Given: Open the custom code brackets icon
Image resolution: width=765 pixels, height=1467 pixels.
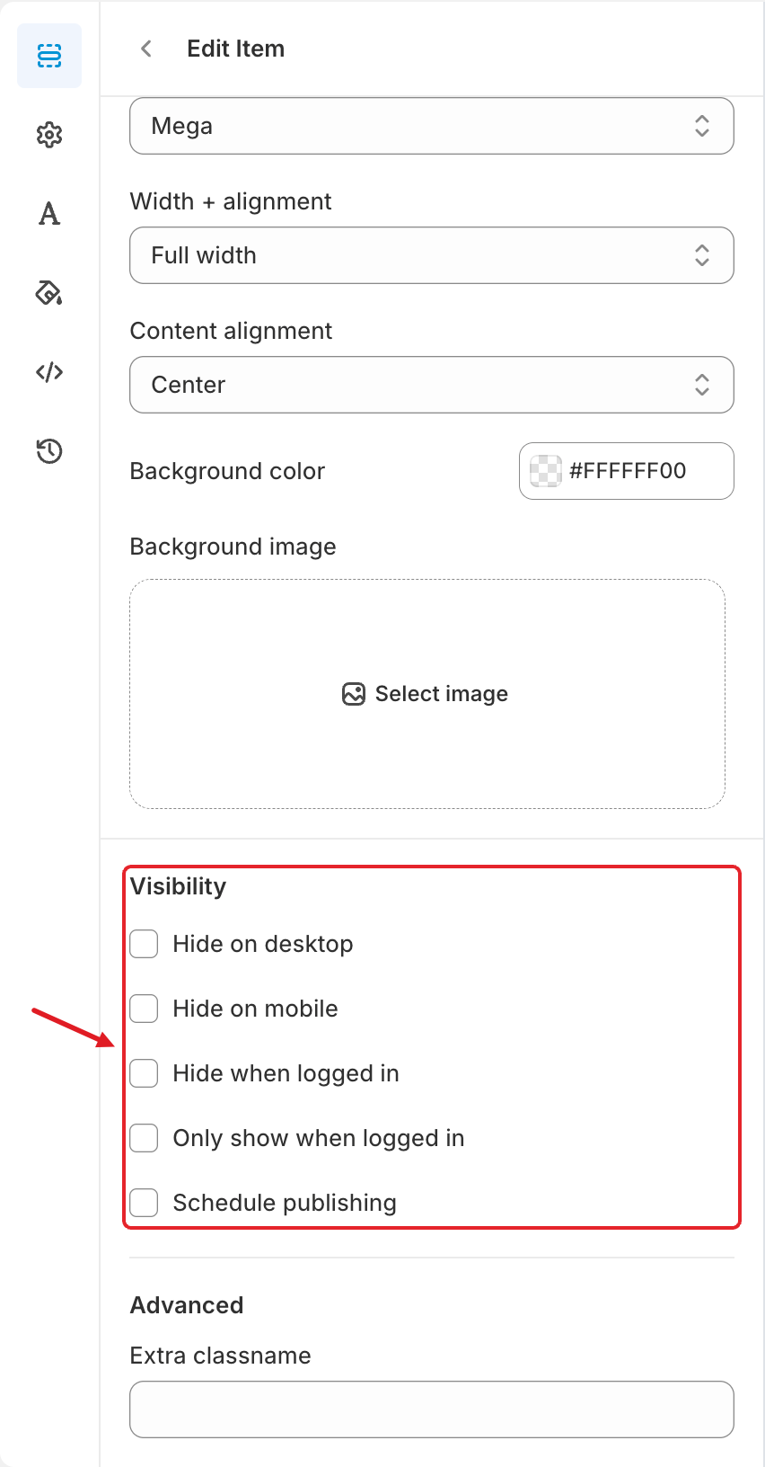Looking at the screenshot, I should coord(49,372).
